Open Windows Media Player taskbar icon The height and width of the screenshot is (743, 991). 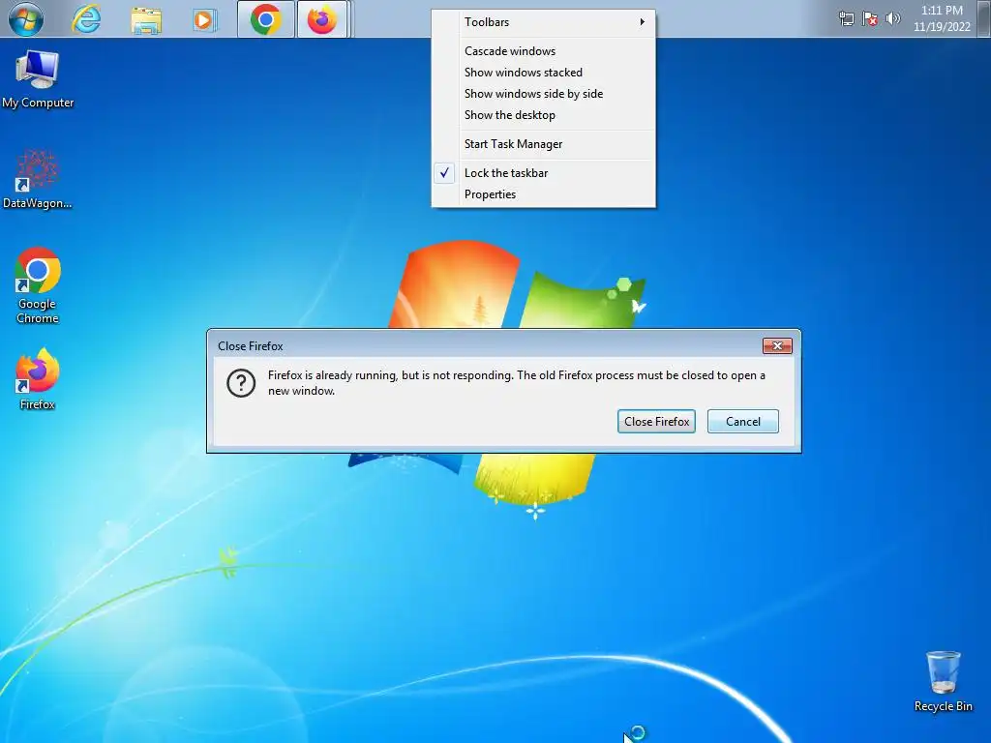click(203, 20)
